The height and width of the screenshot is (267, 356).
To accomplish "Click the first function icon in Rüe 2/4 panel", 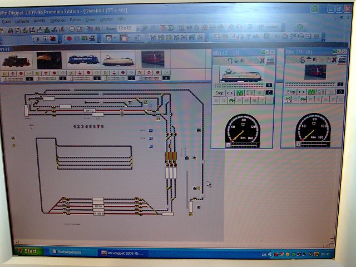I will pos(288,100).
